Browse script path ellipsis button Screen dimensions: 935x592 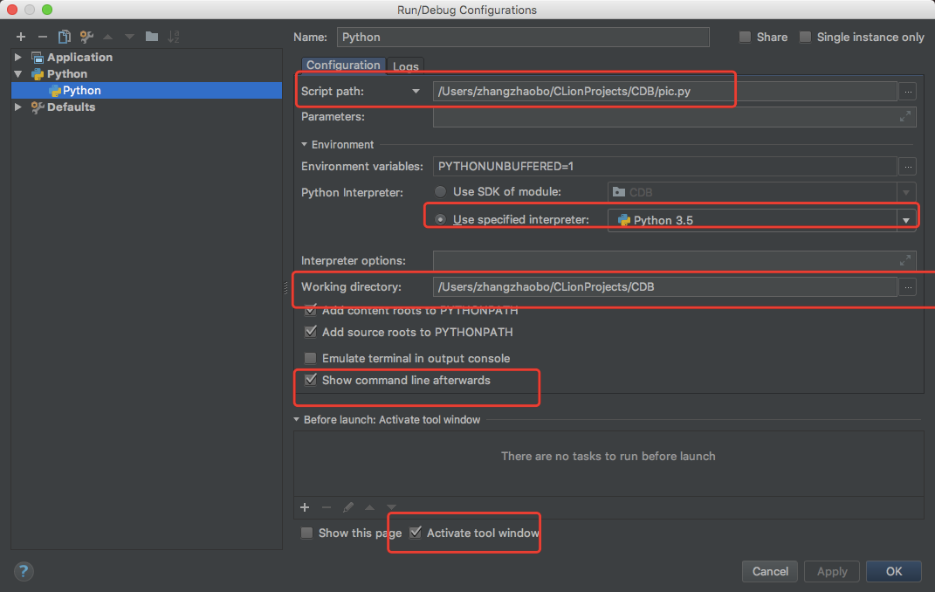pyautogui.click(x=908, y=91)
